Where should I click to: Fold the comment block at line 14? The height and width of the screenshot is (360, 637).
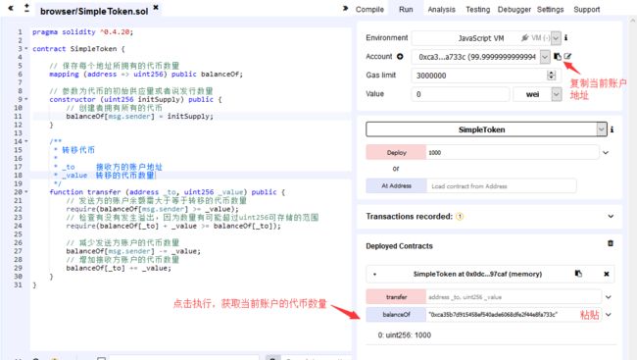point(26,141)
